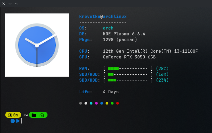This screenshot has width=212, height=133.
Task: Click the white color dot
Action: [x=86, y=103]
